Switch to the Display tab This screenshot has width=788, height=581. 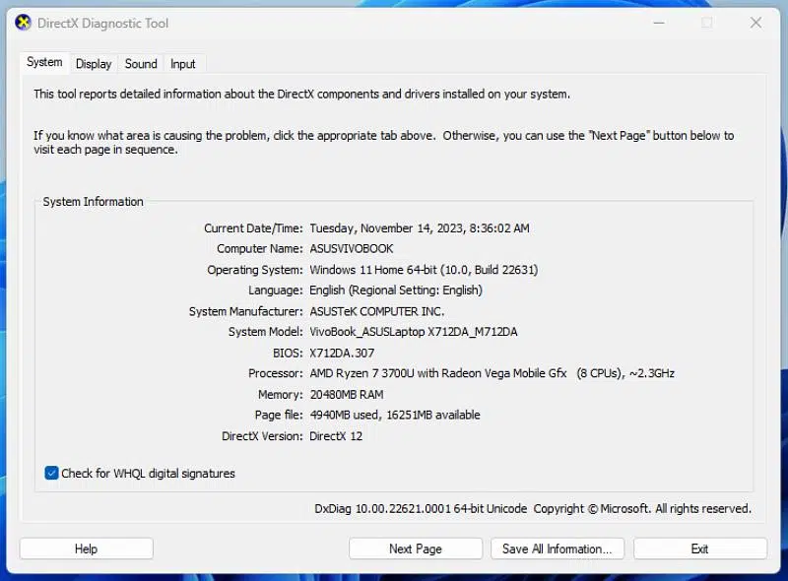[x=94, y=64]
